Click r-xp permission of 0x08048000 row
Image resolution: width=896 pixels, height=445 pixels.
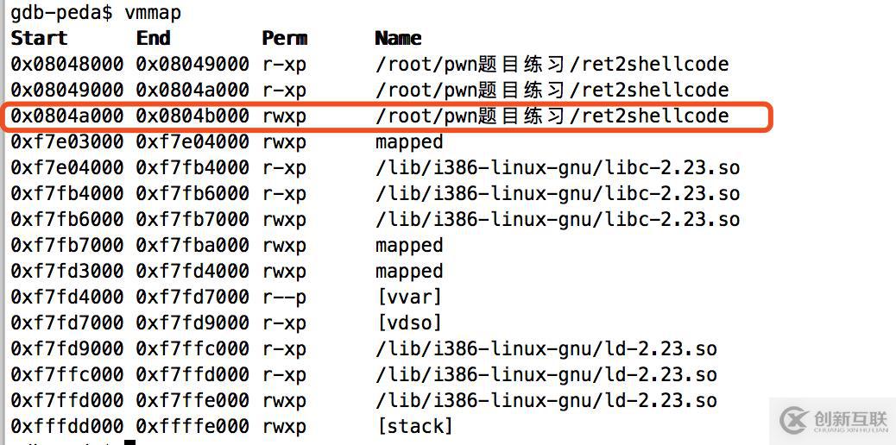285,65
